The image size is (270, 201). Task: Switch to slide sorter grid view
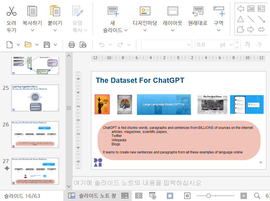click(x=139, y=196)
